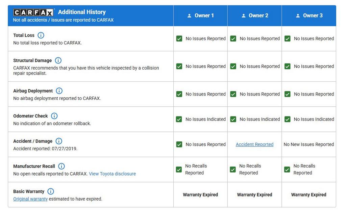Screen dimensions: 346x210
Task: Click Owner 1 Manufacturer Recall checkmark
Action: (179, 169)
